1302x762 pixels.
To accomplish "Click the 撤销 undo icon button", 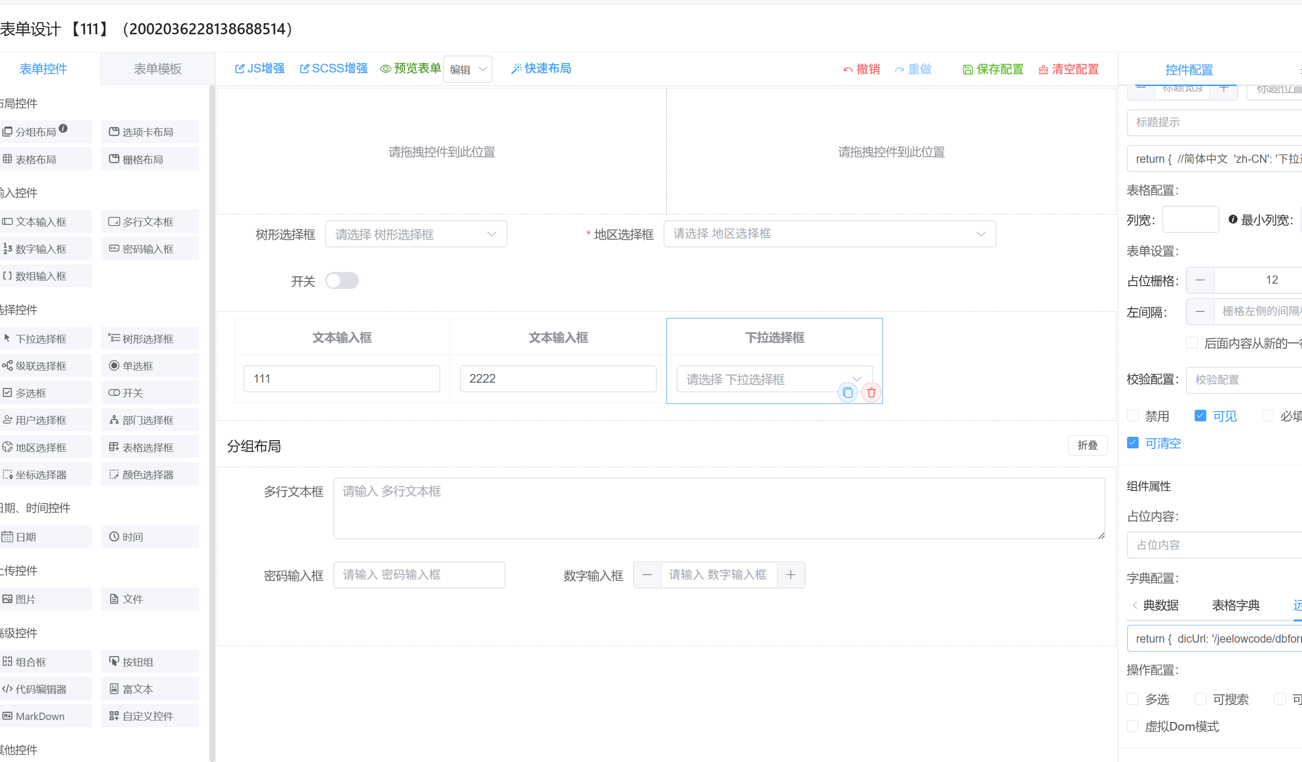I will (861, 69).
